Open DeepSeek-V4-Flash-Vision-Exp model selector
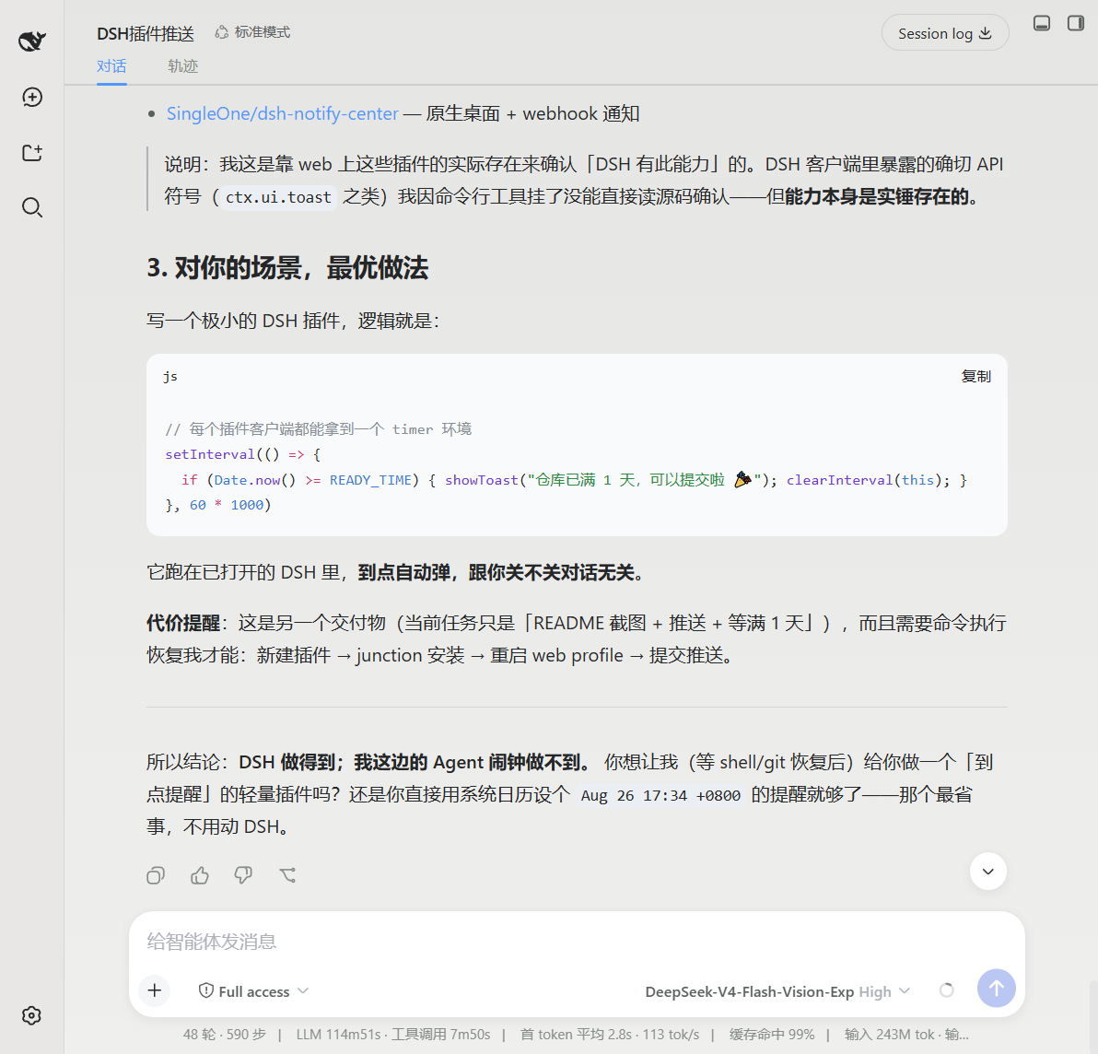This screenshot has width=1098, height=1054. click(x=777, y=991)
